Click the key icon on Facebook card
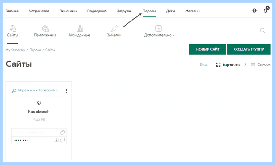 click(x=14, y=90)
